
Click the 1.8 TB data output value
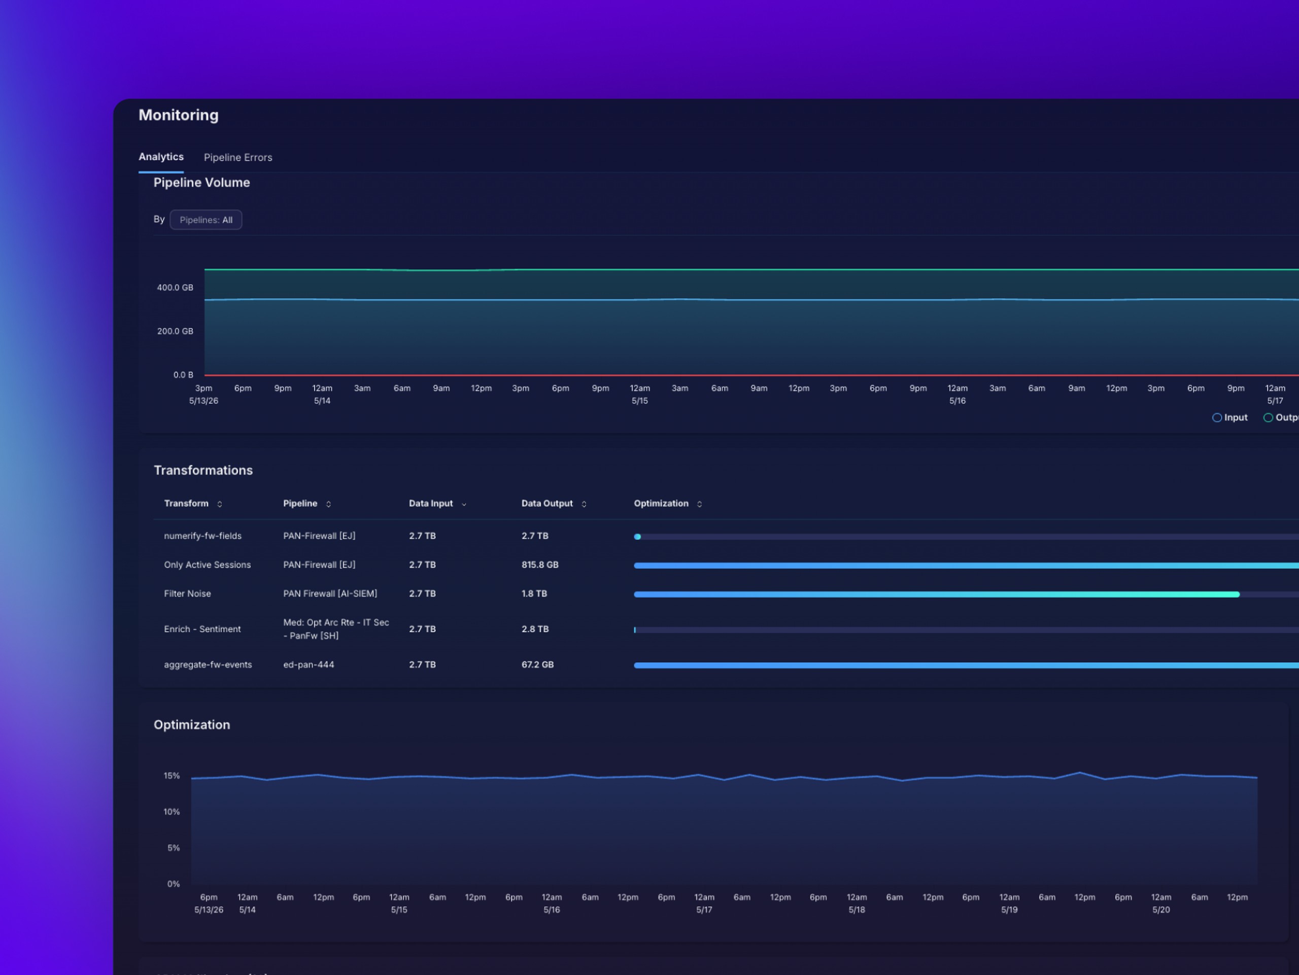tap(534, 594)
